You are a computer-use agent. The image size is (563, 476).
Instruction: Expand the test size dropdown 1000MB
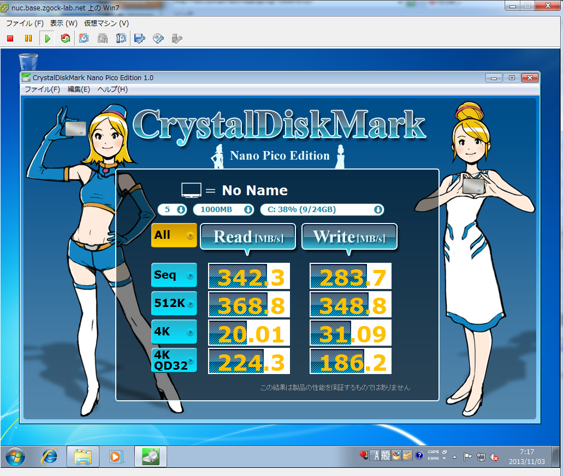tap(223, 210)
